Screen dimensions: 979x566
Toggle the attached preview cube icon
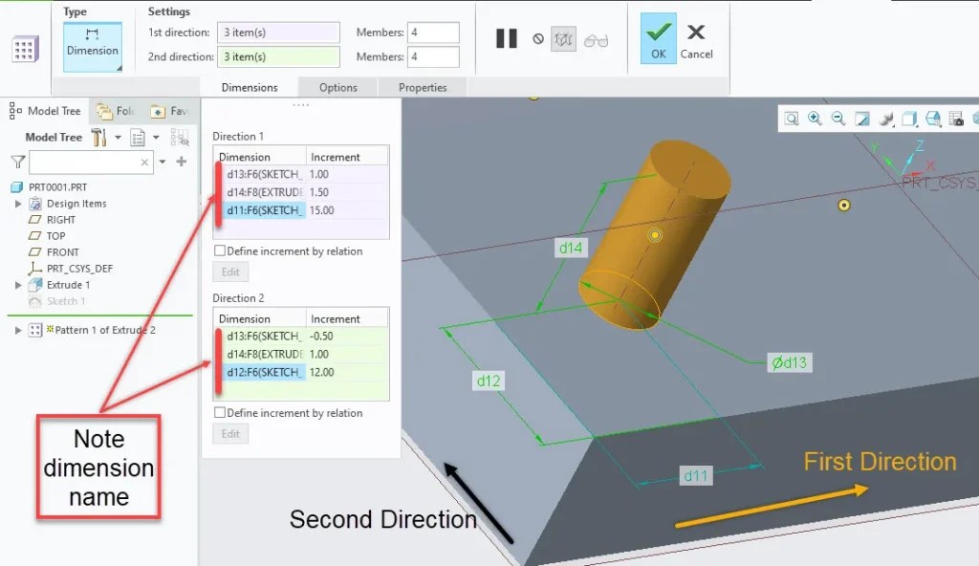(x=564, y=38)
